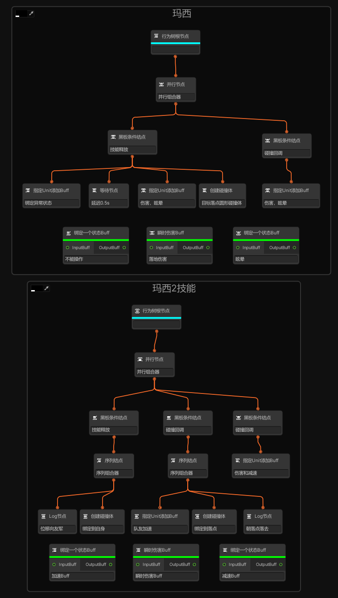Click the 技能释放 field in the 玛西2技能 group
This screenshot has height=598, width=338.
tap(114, 430)
